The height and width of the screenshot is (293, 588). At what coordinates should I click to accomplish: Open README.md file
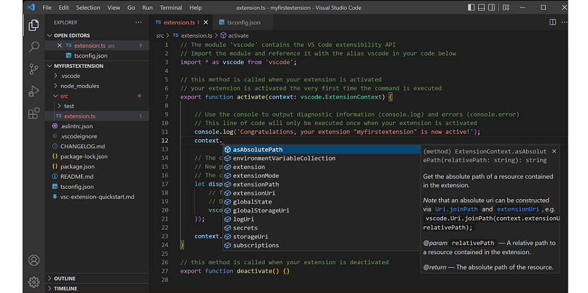tap(97, 177)
